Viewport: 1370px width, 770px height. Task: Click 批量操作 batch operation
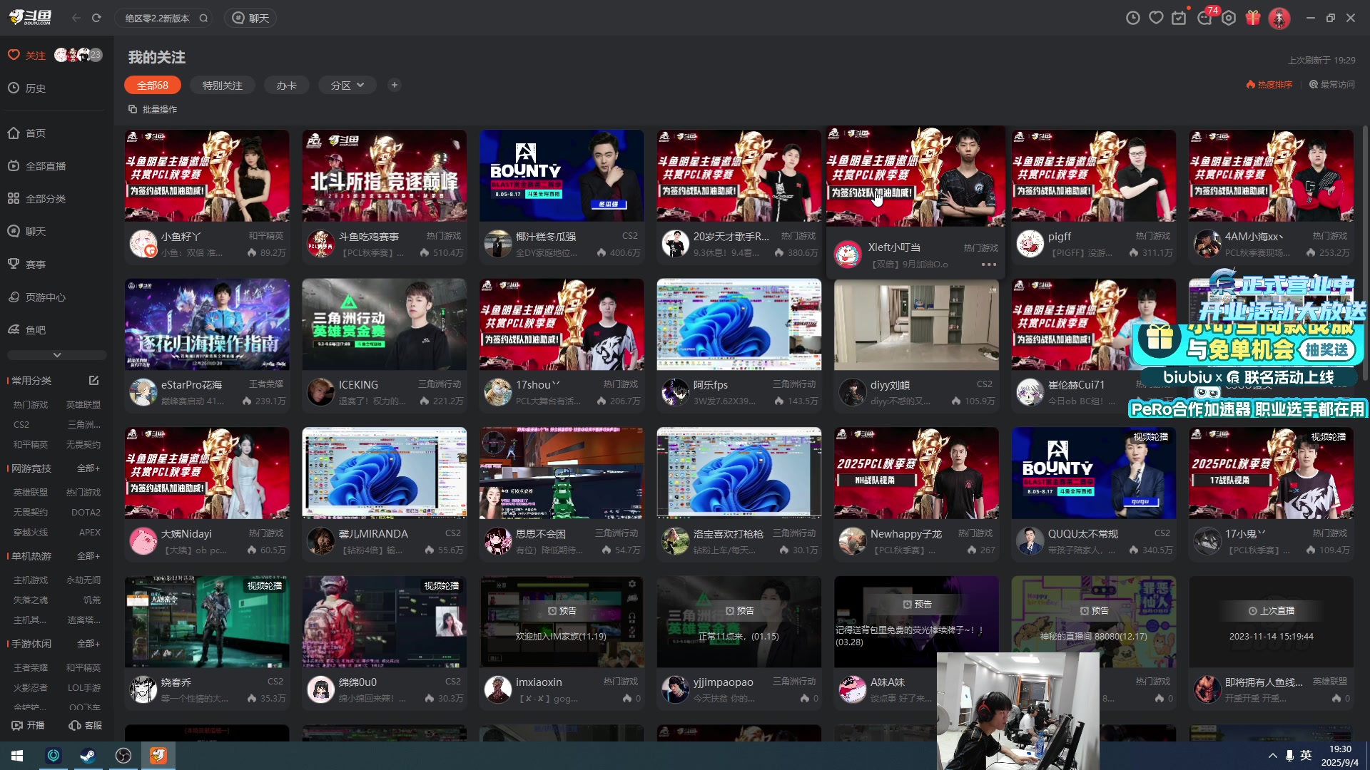tap(153, 109)
